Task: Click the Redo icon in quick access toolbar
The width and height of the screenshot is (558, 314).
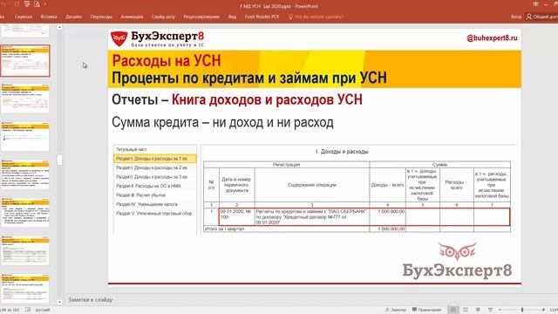Action: tap(17, 4)
